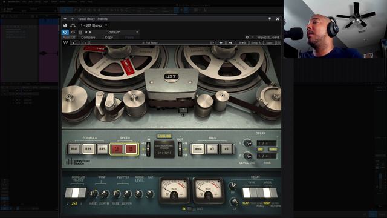The height and width of the screenshot is (218, 387).
Task: Select +3 bias setting
Action: 212,150
